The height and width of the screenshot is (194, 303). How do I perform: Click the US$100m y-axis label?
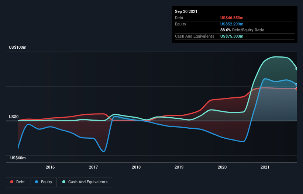(18, 47)
